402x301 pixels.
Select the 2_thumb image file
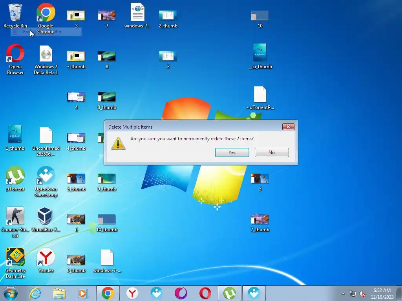click(168, 19)
